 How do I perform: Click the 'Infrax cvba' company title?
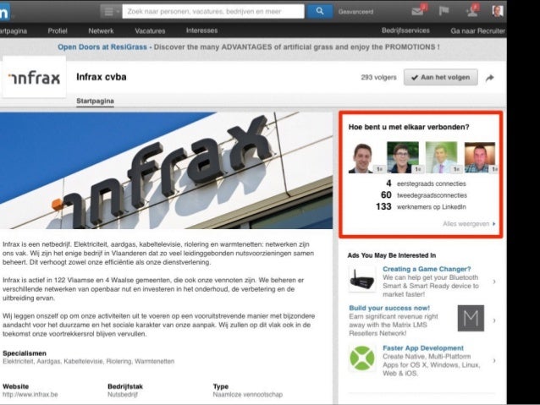102,77
